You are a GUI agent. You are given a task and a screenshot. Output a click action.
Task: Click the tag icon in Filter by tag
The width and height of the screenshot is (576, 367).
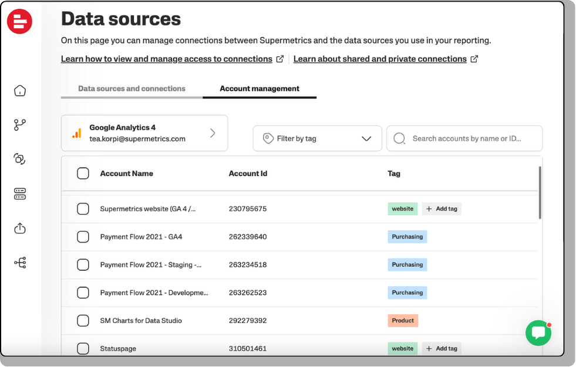268,138
